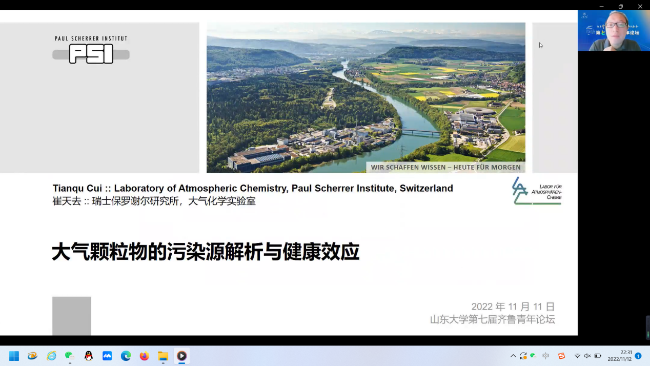Expand the hidden system tray icons
This screenshot has width=650, height=366.
point(513,356)
